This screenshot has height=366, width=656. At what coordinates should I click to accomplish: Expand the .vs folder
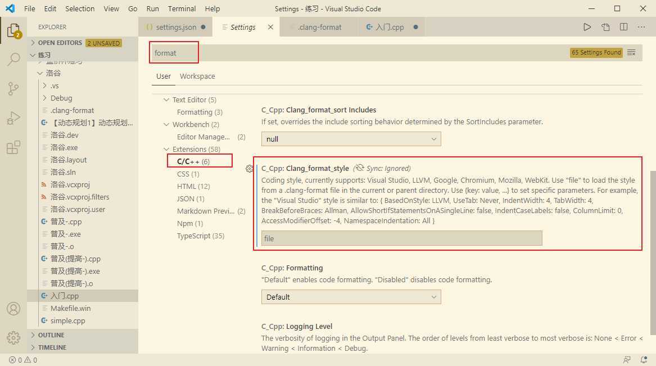click(x=83, y=86)
